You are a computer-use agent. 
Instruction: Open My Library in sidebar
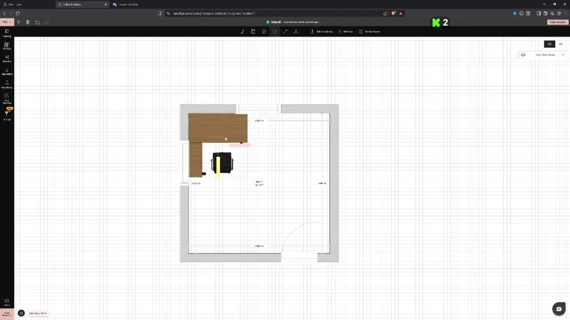tap(7, 85)
